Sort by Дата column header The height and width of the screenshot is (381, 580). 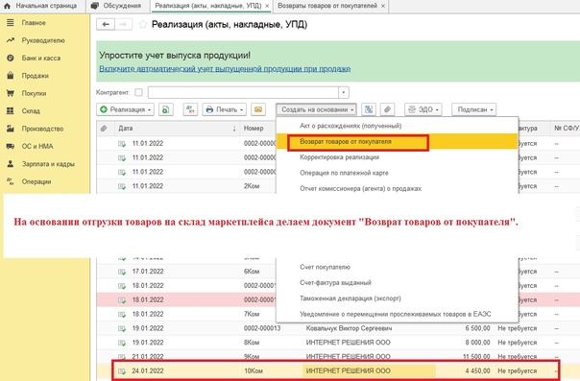point(177,129)
